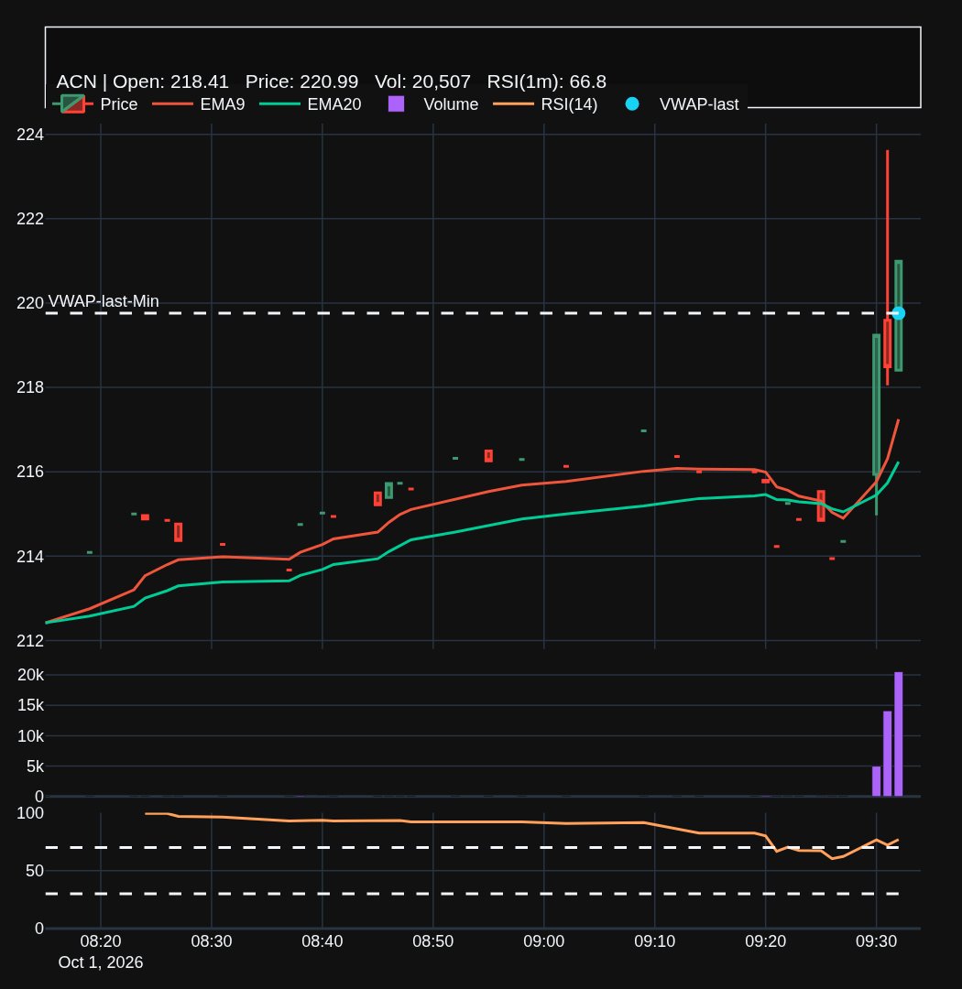Click the tallest purple volume bar

(x=898, y=734)
